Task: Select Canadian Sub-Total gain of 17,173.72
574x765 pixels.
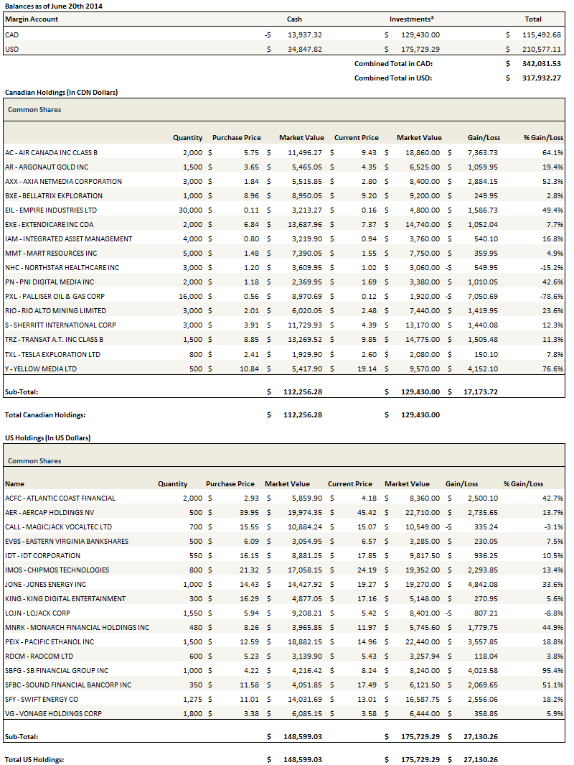Action: [481, 391]
